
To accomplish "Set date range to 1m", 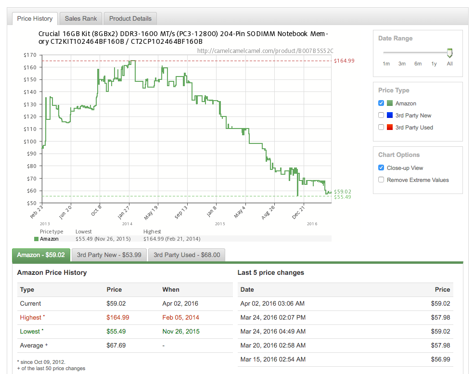I will click(x=386, y=64).
